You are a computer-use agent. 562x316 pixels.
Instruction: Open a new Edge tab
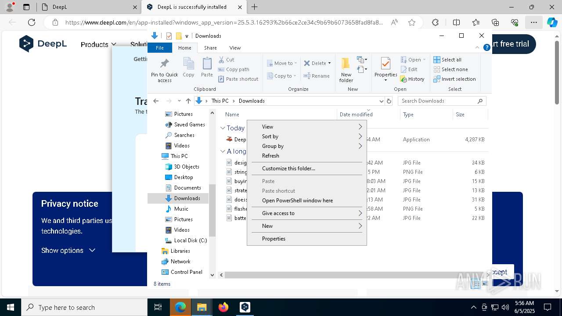[255, 7]
